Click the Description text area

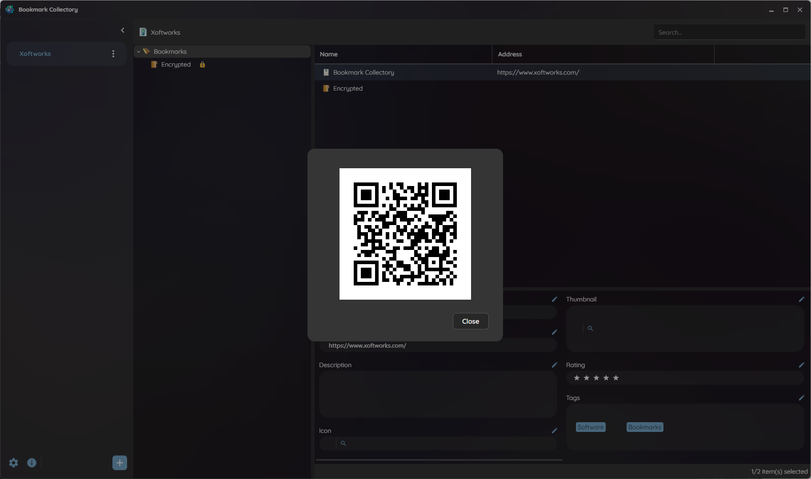click(x=438, y=394)
